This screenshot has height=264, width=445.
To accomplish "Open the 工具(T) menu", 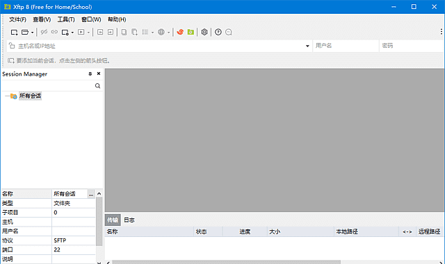I will click(x=66, y=19).
